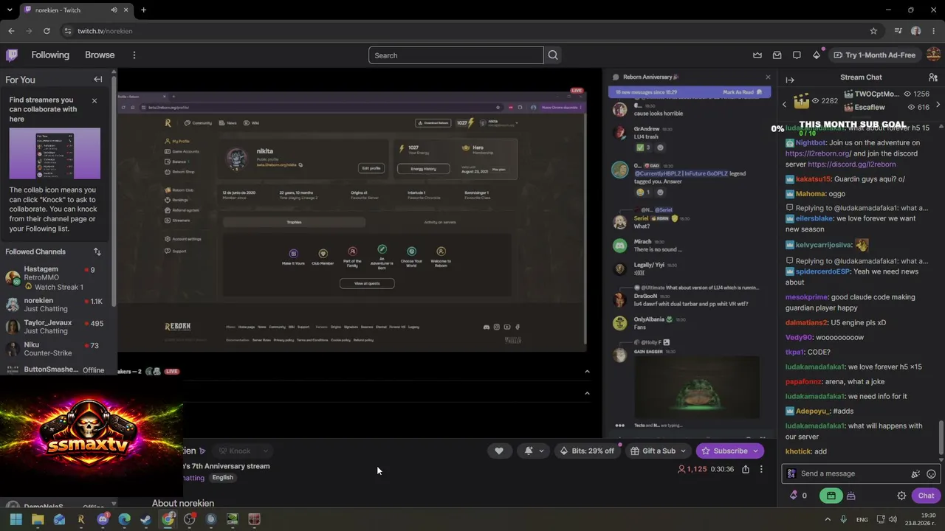945x531 pixels.
Task: Open the cake icon below the chat
Action: pos(850,496)
